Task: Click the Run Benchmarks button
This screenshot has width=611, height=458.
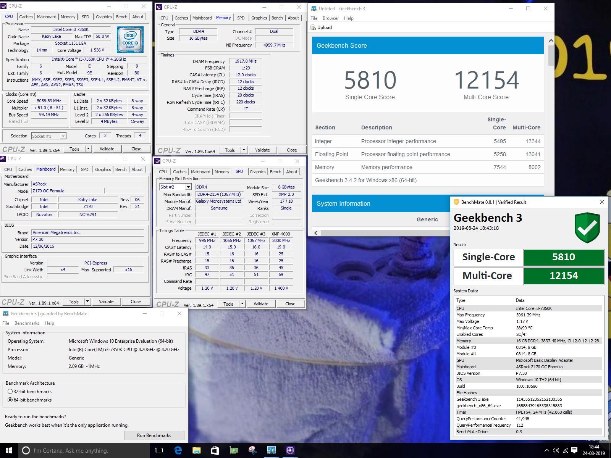Action: point(154,435)
